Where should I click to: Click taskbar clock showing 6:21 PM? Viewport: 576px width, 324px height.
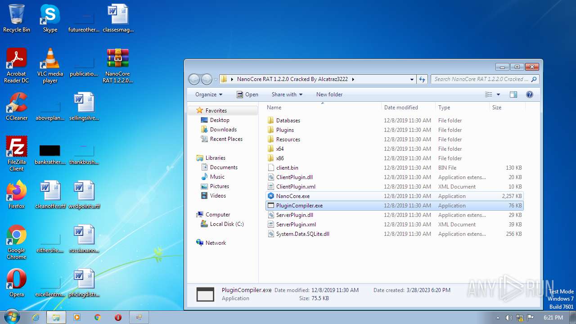pos(553,318)
